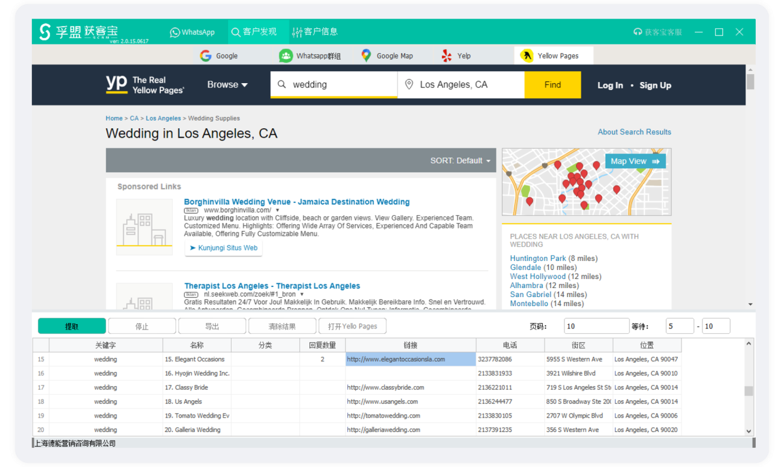
Task: Click the location pin icon in search bar
Action: click(408, 84)
